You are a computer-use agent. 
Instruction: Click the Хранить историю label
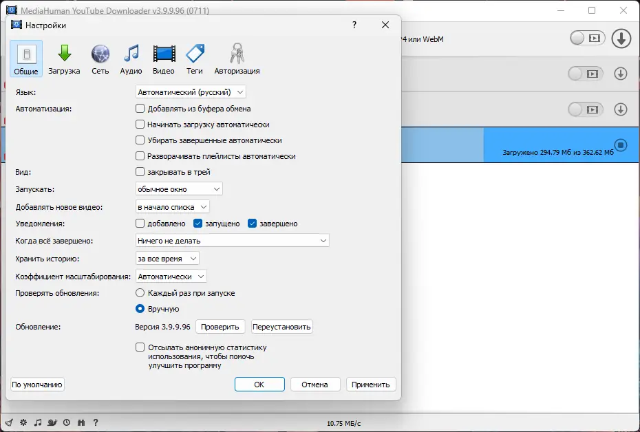click(x=47, y=259)
